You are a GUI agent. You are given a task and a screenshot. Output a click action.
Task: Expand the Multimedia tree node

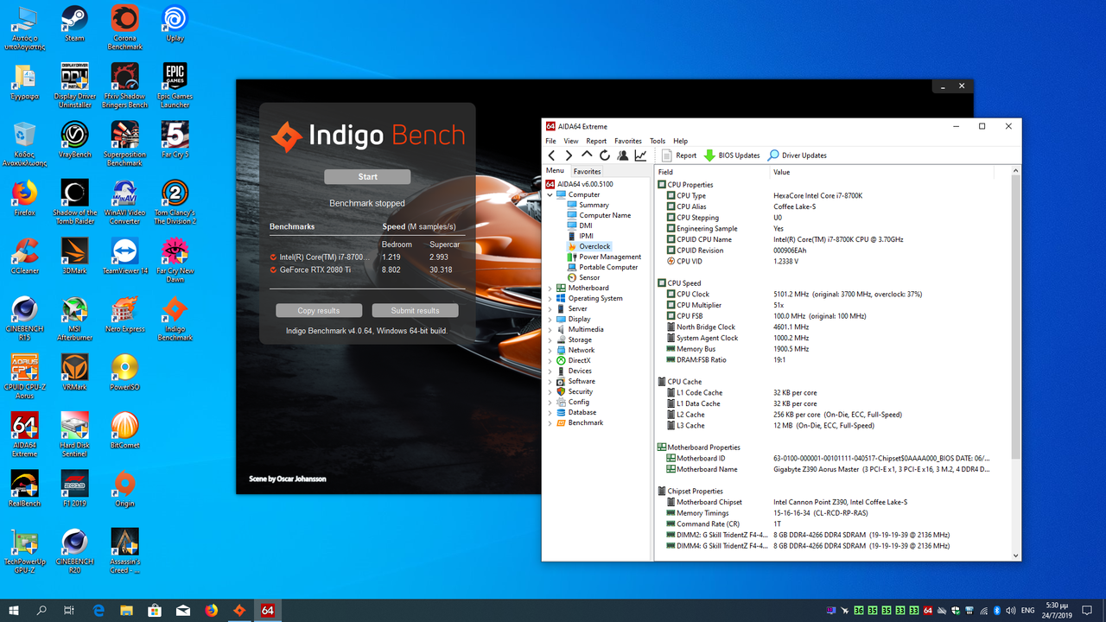pyautogui.click(x=550, y=329)
